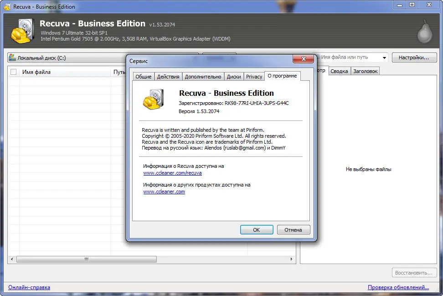Click the Recuva icon in the About tab
The width and height of the screenshot is (443, 296).
154,99
